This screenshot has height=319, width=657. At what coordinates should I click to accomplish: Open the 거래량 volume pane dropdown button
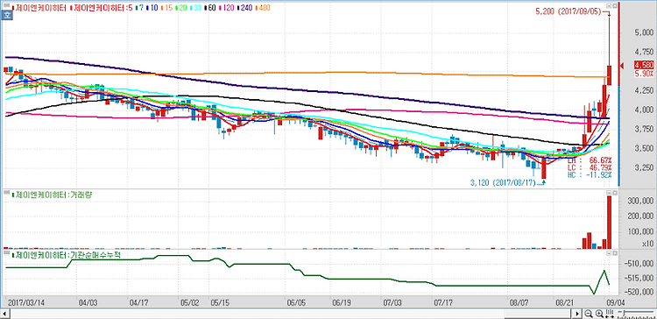pos(610,193)
